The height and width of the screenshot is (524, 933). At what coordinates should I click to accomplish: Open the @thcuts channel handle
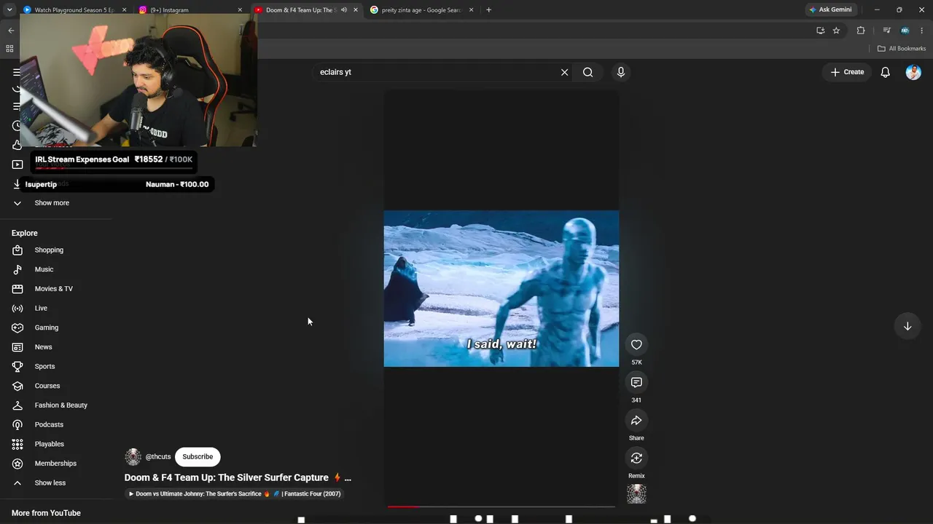click(158, 457)
